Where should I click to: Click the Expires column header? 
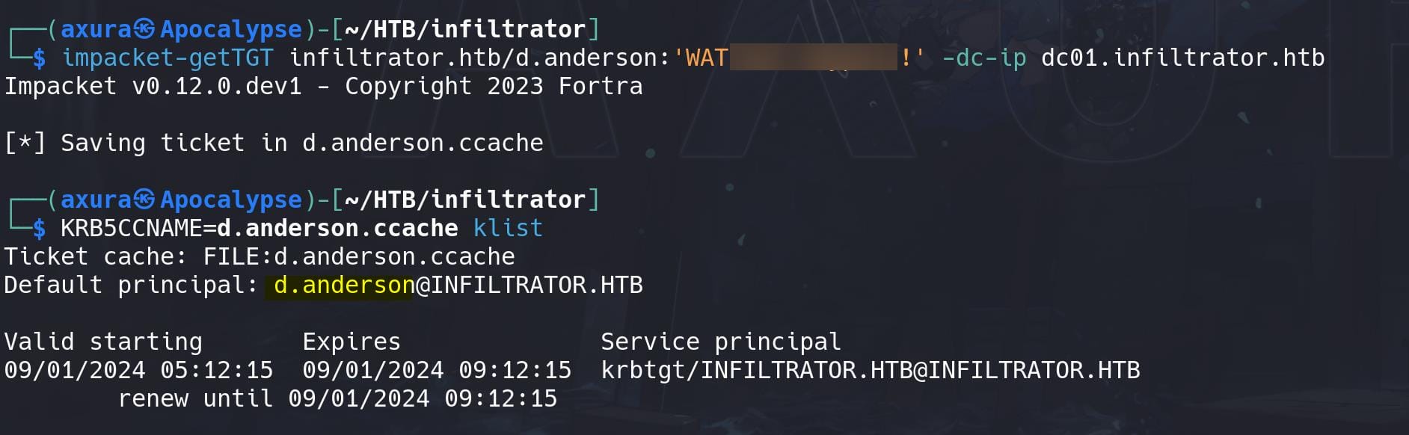pos(352,342)
